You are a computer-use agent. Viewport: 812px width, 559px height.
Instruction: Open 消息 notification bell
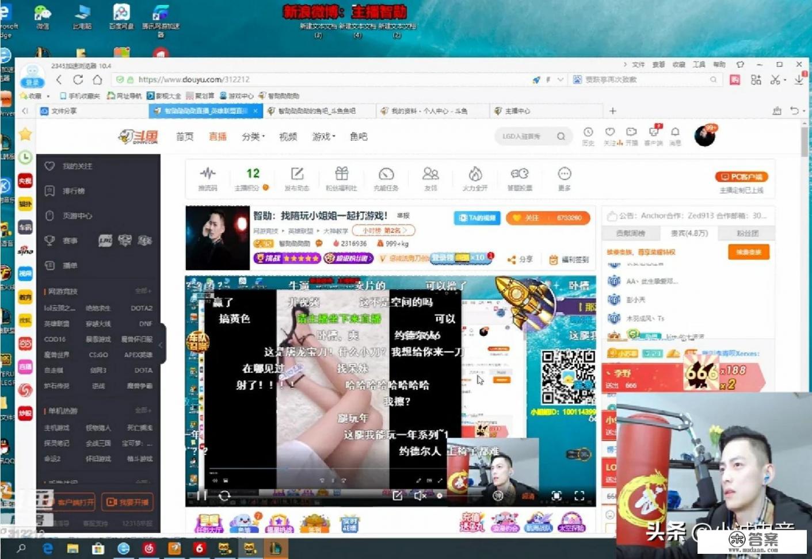[675, 132]
